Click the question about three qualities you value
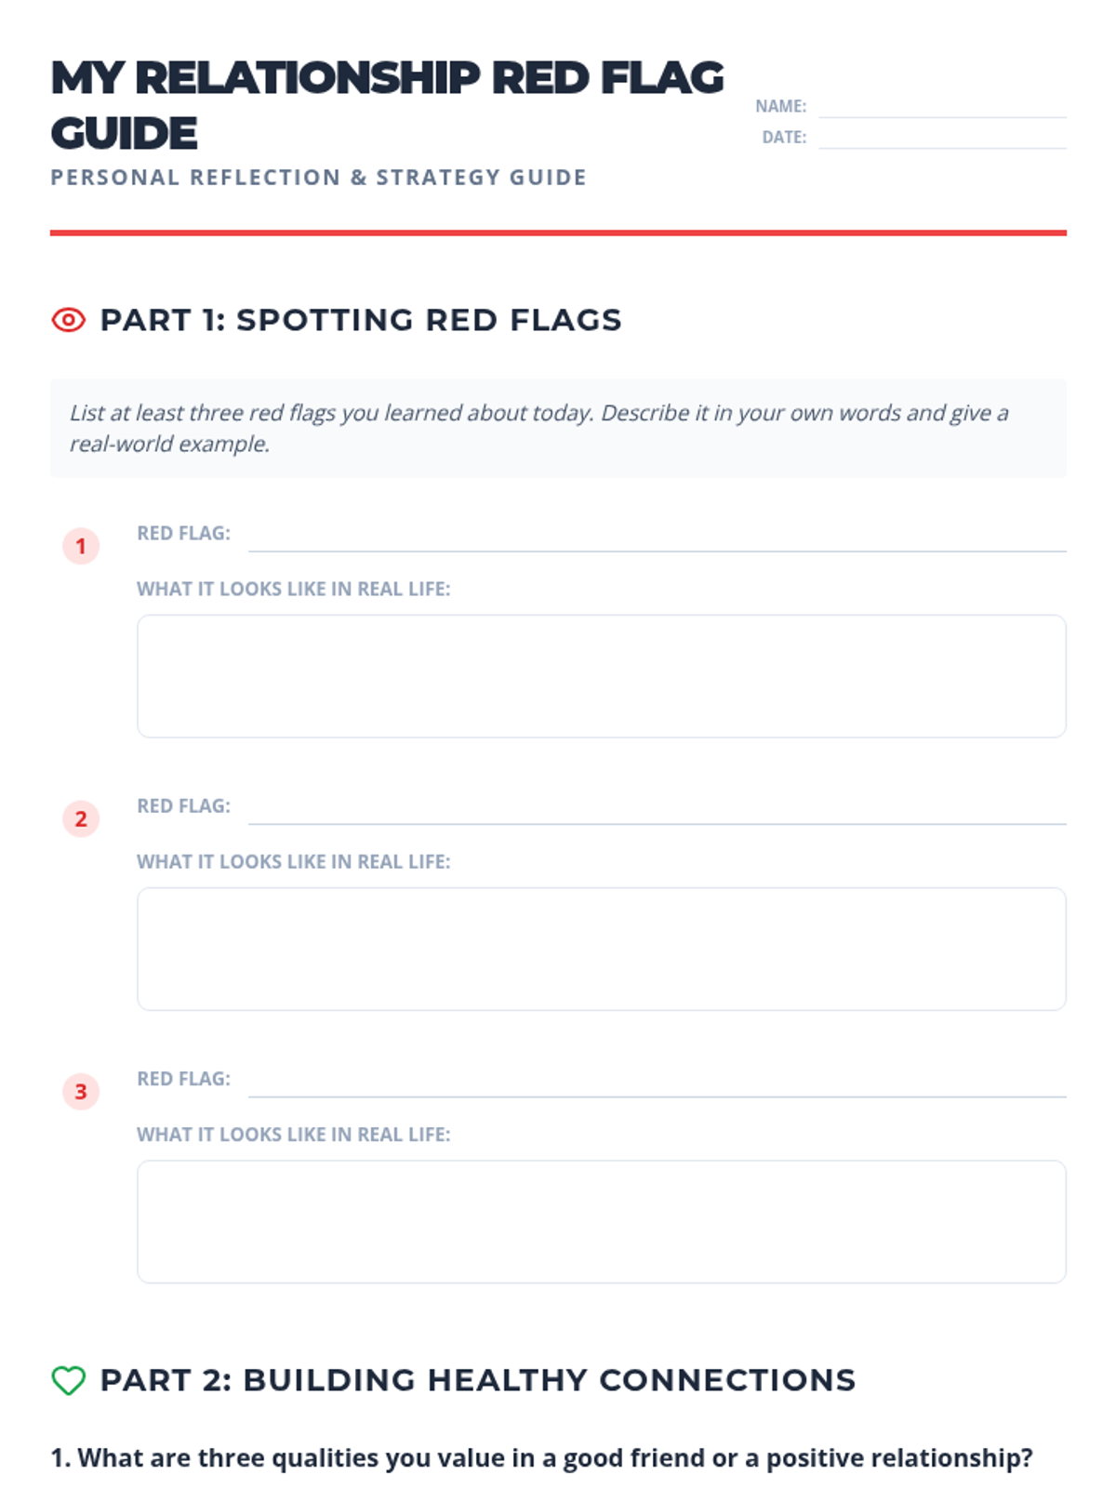Viewport: 1116px width, 1488px height. click(x=541, y=1457)
